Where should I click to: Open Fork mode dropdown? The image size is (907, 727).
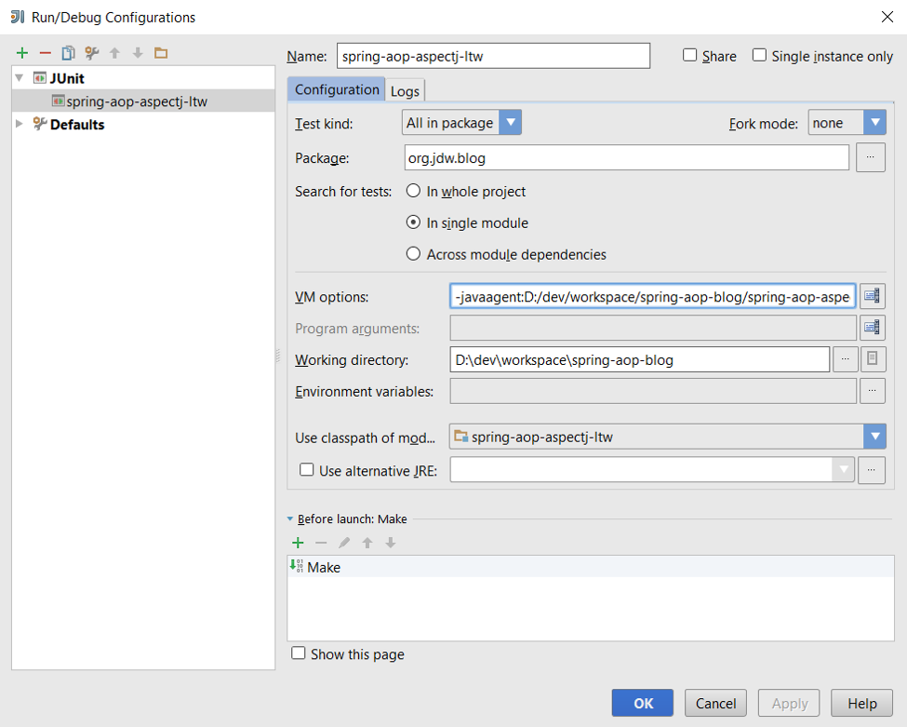click(847, 122)
